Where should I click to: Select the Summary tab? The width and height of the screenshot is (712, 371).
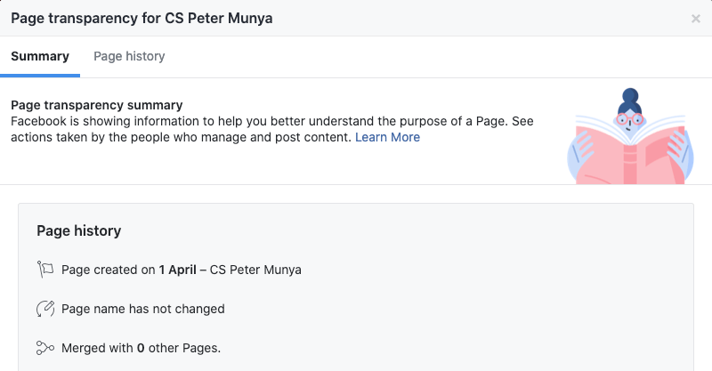(40, 56)
